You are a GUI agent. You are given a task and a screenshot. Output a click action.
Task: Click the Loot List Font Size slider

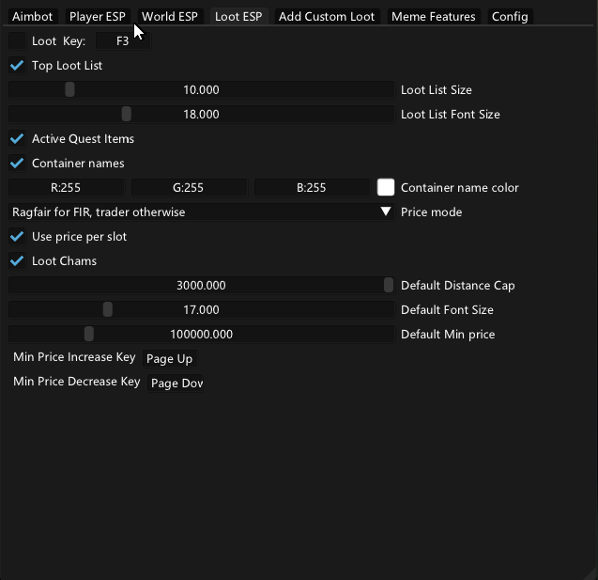(x=201, y=115)
